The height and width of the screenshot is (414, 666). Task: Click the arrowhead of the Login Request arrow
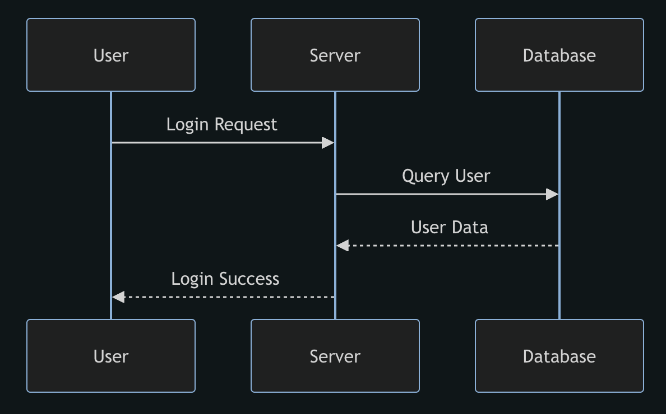pyautogui.click(x=328, y=143)
